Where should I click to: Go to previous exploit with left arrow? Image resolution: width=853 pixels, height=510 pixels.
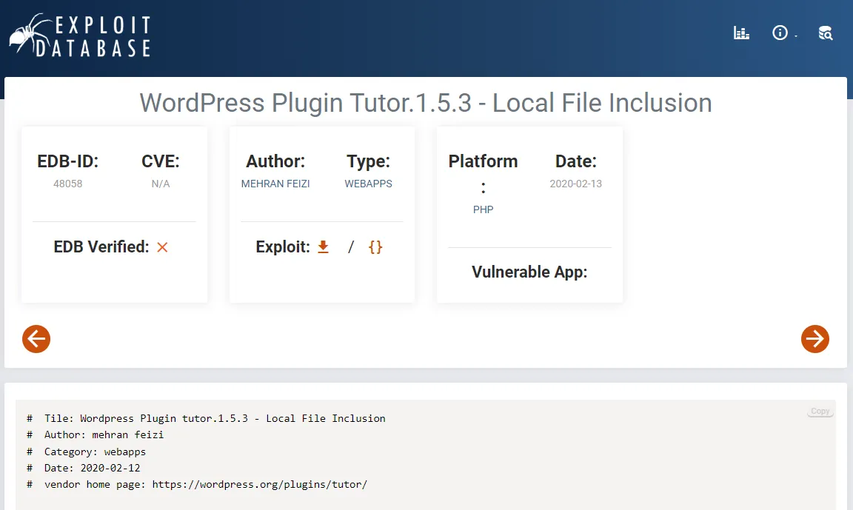click(x=36, y=339)
